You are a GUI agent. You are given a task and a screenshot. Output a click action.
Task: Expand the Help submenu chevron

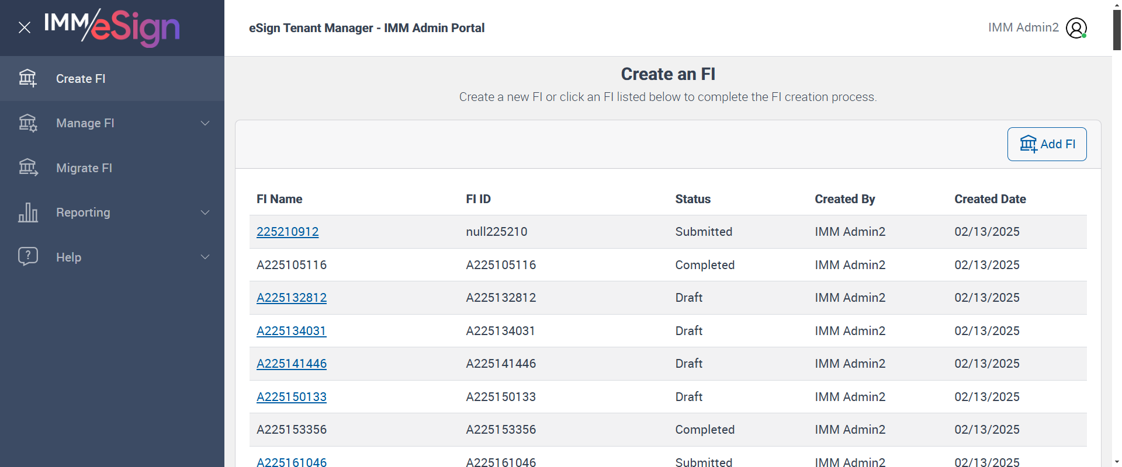click(x=205, y=257)
